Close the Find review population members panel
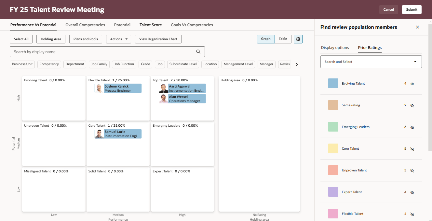432x221 pixels. (417, 27)
